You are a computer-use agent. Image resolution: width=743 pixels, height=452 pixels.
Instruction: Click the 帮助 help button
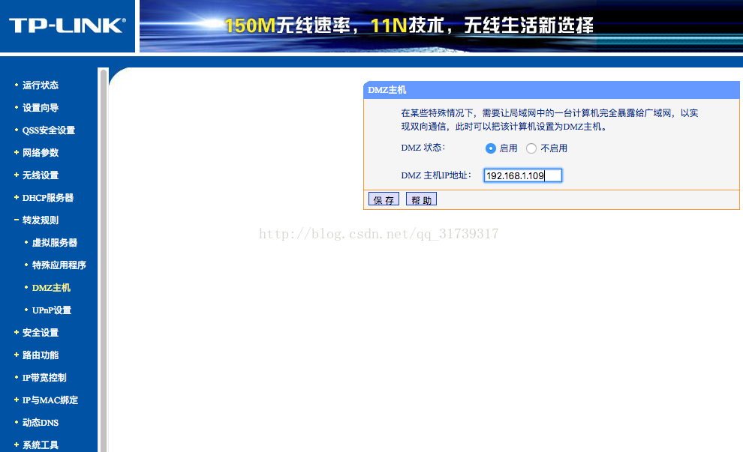[x=421, y=199]
